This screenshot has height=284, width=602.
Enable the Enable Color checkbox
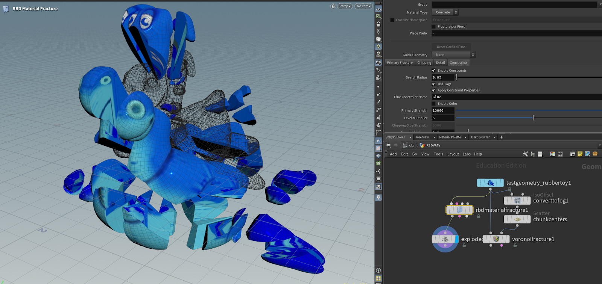pos(433,104)
